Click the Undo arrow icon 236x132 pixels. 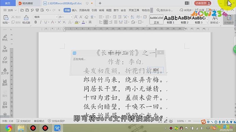pos(47,10)
